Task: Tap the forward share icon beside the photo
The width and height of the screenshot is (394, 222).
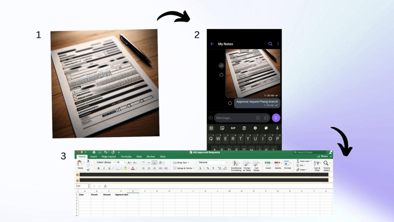Action: pyautogui.click(x=221, y=66)
